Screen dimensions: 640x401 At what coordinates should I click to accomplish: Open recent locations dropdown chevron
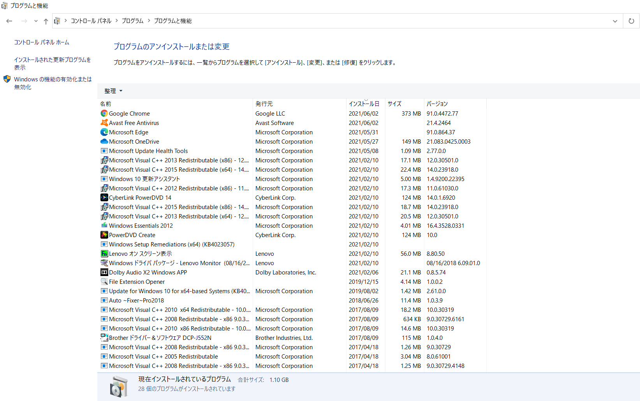click(36, 21)
